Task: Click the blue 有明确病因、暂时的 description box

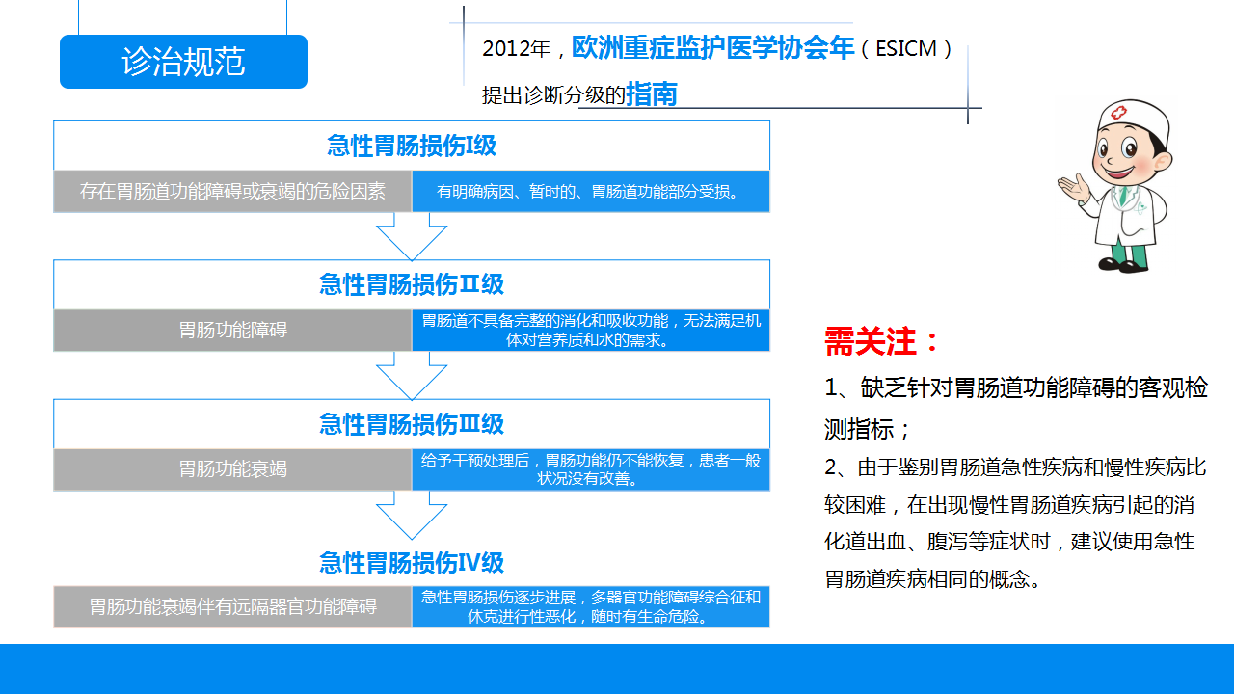Action: tap(590, 192)
